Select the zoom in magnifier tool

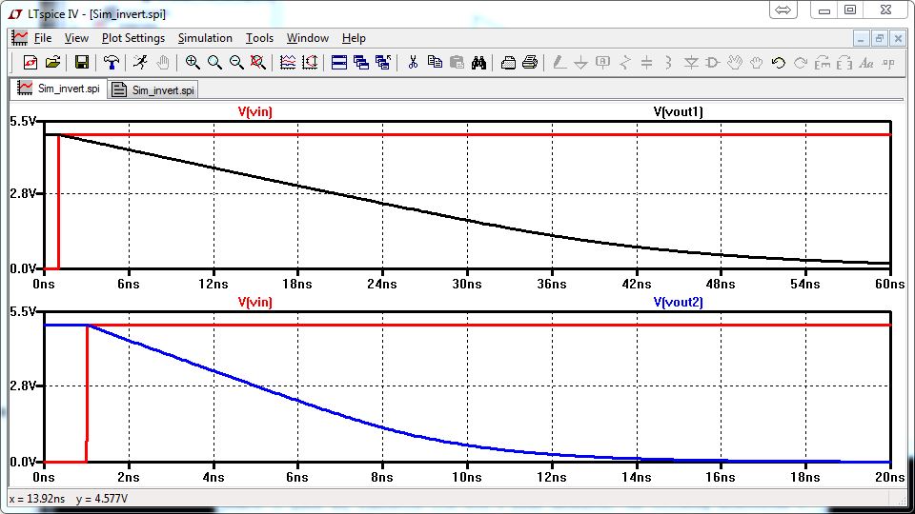coord(193,63)
